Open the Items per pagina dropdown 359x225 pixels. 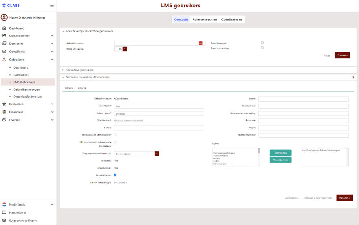[125, 49]
